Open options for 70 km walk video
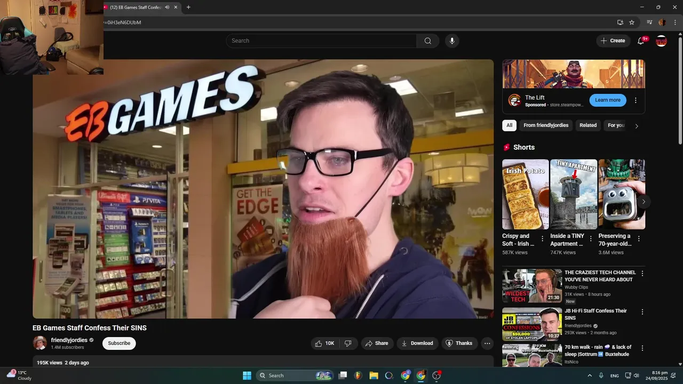Screen dimensions: 683x384 tap(642, 348)
